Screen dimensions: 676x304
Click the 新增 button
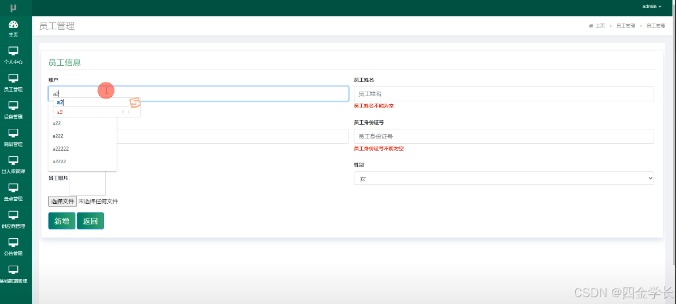tap(62, 221)
